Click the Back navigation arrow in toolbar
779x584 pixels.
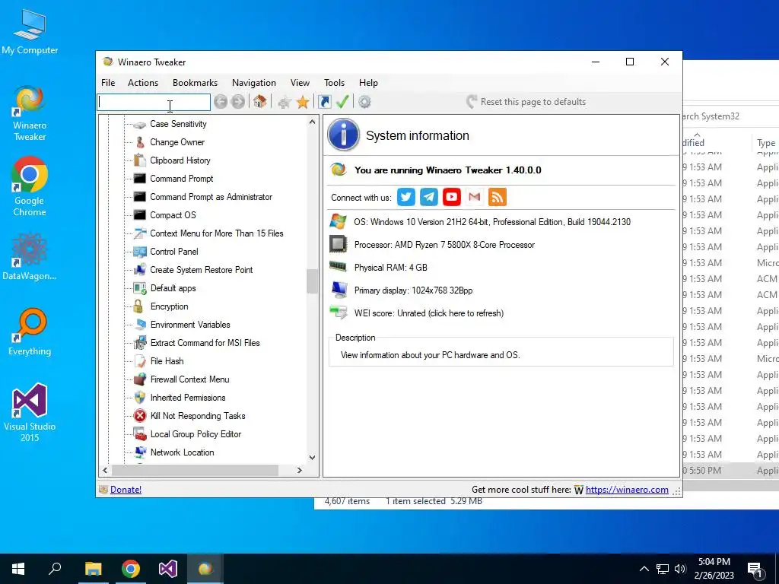pos(221,102)
